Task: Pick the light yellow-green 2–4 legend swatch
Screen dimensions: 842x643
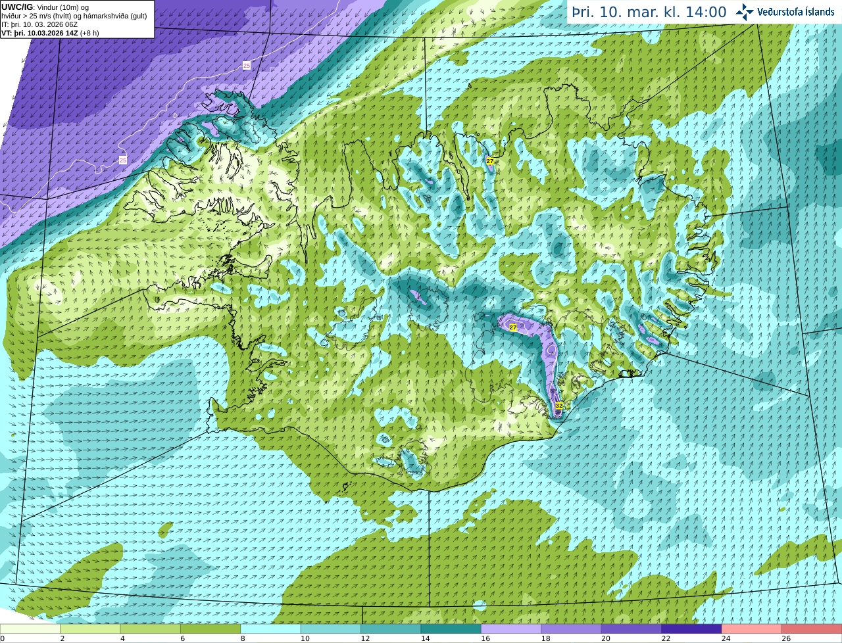Action: click(x=90, y=629)
